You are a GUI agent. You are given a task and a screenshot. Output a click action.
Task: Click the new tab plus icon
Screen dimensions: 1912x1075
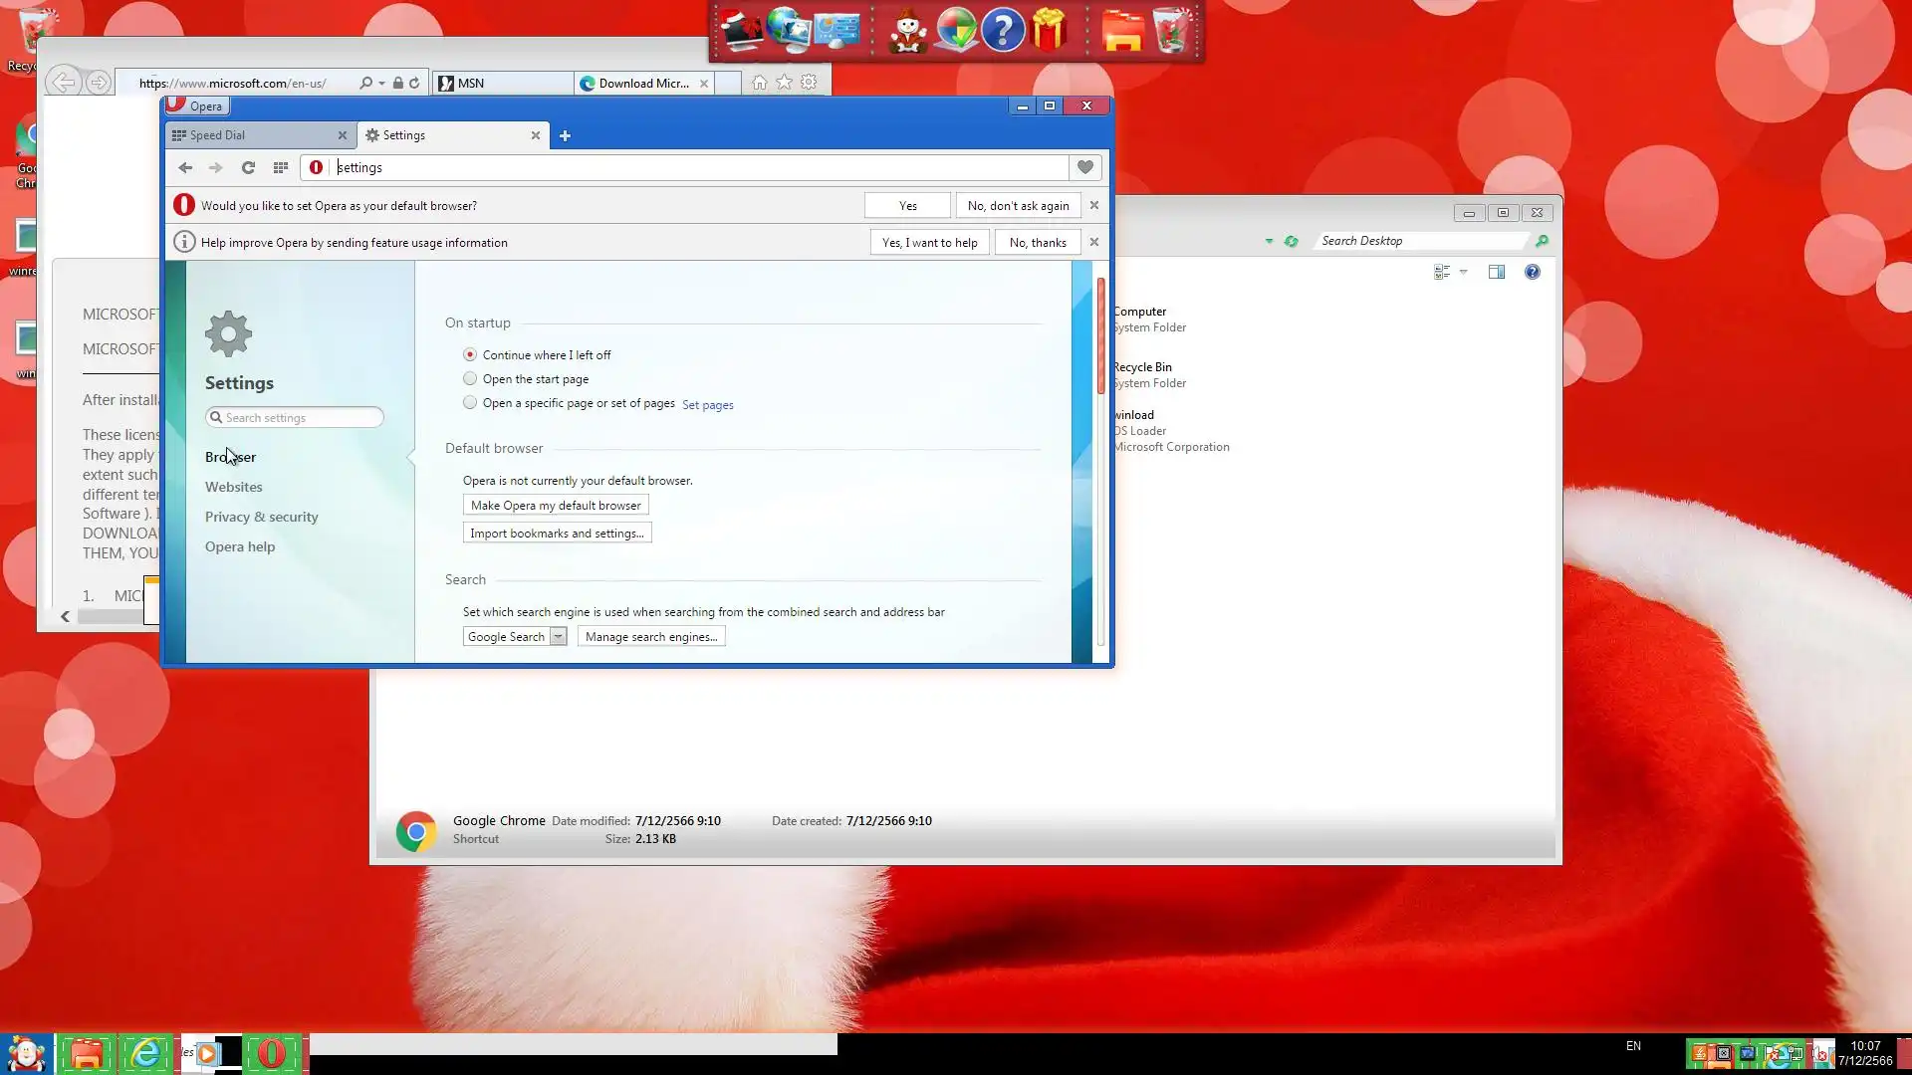coord(565,135)
